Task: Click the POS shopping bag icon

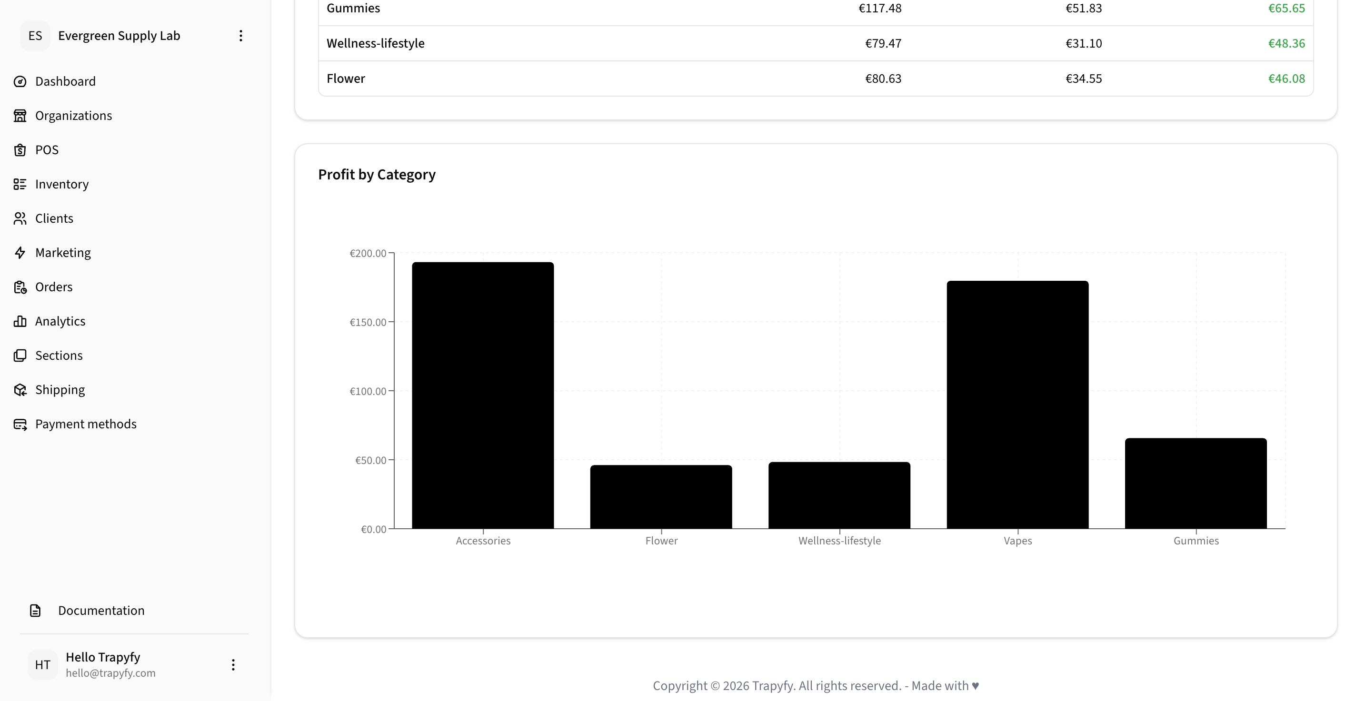Action: point(20,150)
